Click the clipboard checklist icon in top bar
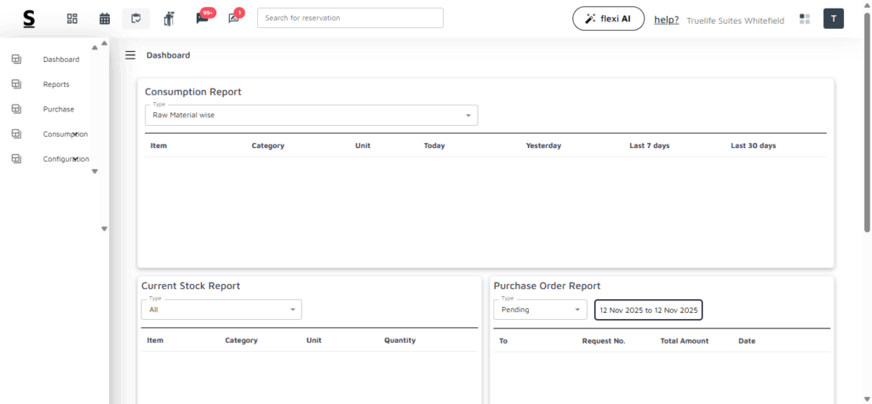Viewport: 872px width, 404px height. pos(135,18)
